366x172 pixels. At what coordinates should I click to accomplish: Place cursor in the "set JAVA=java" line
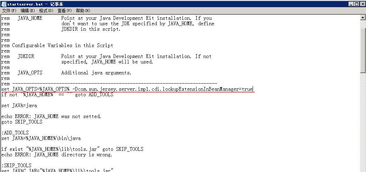[x=19, y=105]
